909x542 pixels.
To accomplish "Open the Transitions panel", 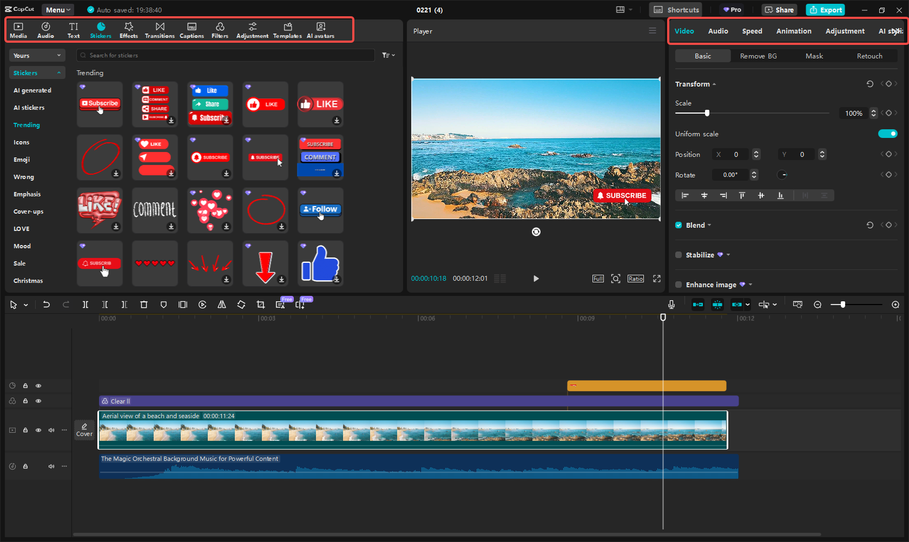I will (x=160, y=30).
